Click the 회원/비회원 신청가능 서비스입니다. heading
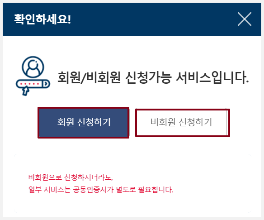 153,77
